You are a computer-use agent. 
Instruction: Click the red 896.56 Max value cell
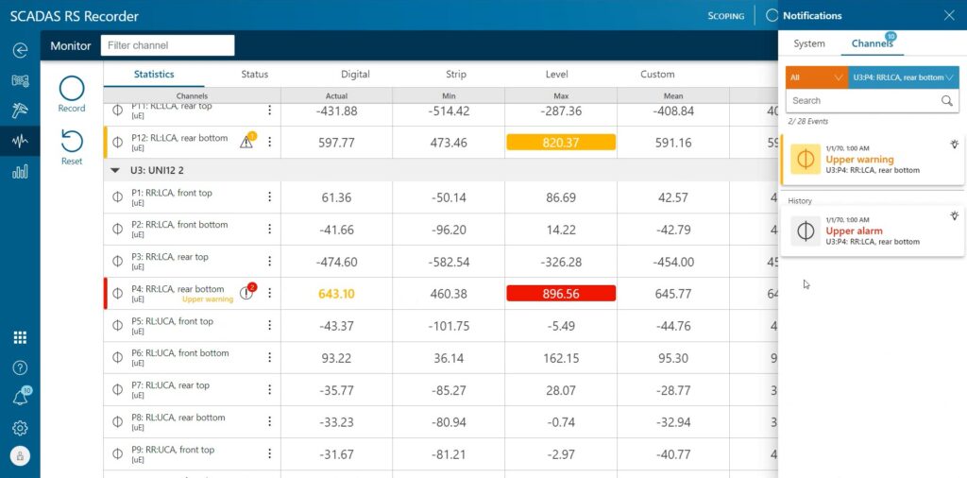[x=561, y=294]
